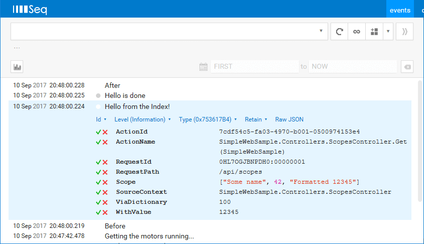Click the green check for ActionName
The width and height of the screenshot is (424, 244).
pyautogui.click(x=98, y=142)
